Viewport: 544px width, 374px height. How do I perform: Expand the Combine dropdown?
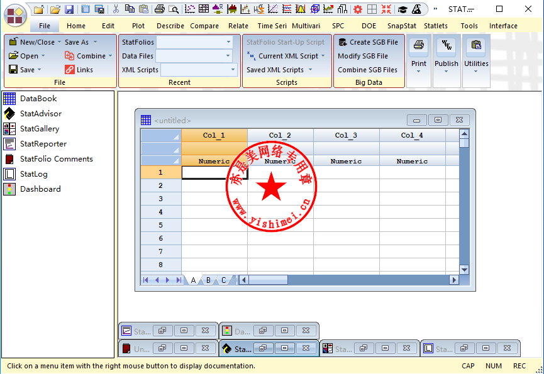click(x=110, y=56)
